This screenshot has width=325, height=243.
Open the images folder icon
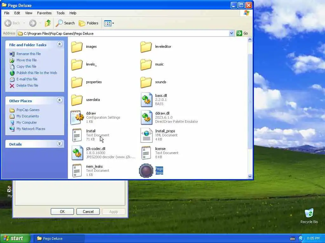(77, 47)
